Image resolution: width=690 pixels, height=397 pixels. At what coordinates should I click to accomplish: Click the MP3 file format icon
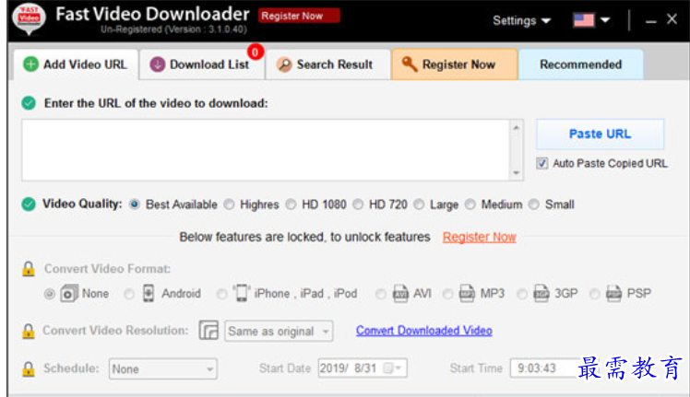(x=467, y=293)
